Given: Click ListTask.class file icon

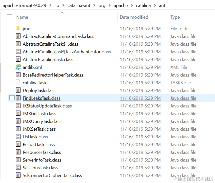Looking at the screenshot, I should coord(18,137).
